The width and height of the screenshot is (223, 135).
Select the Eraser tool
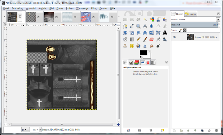152,39
